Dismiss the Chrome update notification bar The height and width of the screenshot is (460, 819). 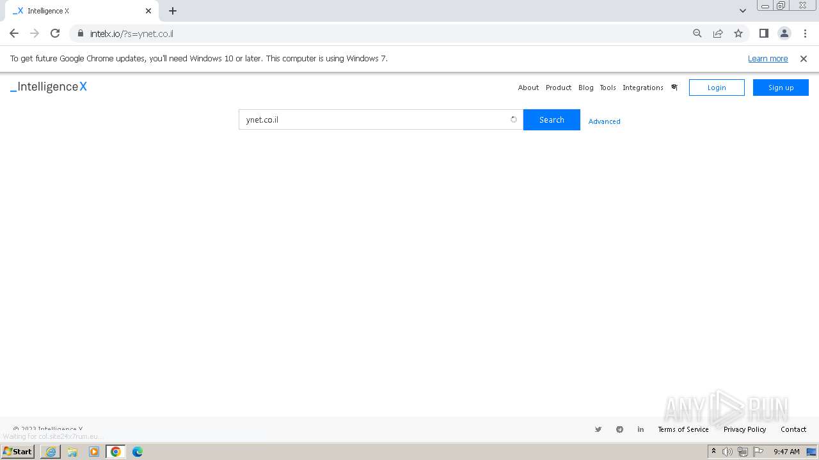pos(804,58)
